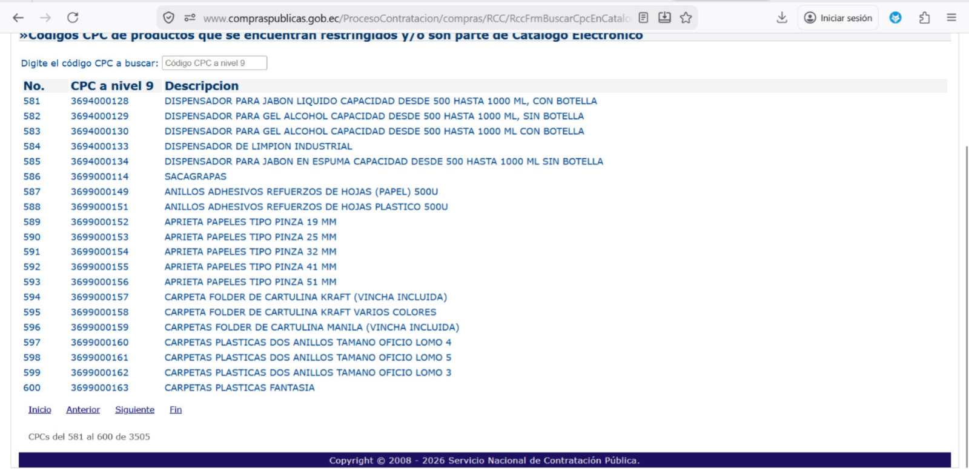
Task: Focus the Código CPC a nivel 9 field
Action: (214, 63)
